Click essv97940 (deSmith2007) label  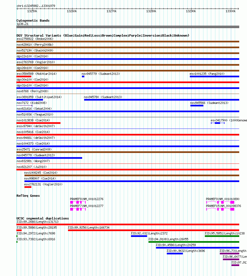(36, 126)
